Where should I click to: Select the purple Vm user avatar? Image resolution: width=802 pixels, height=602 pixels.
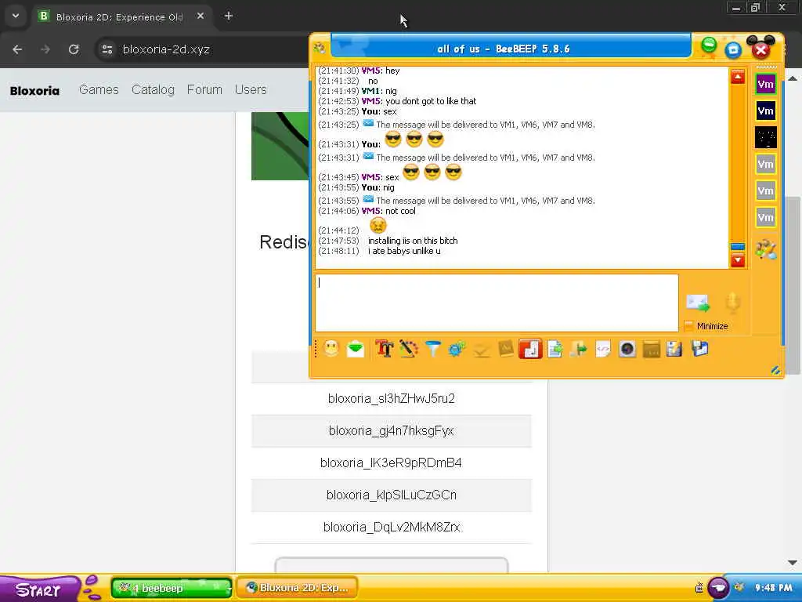tap(766, 85)
